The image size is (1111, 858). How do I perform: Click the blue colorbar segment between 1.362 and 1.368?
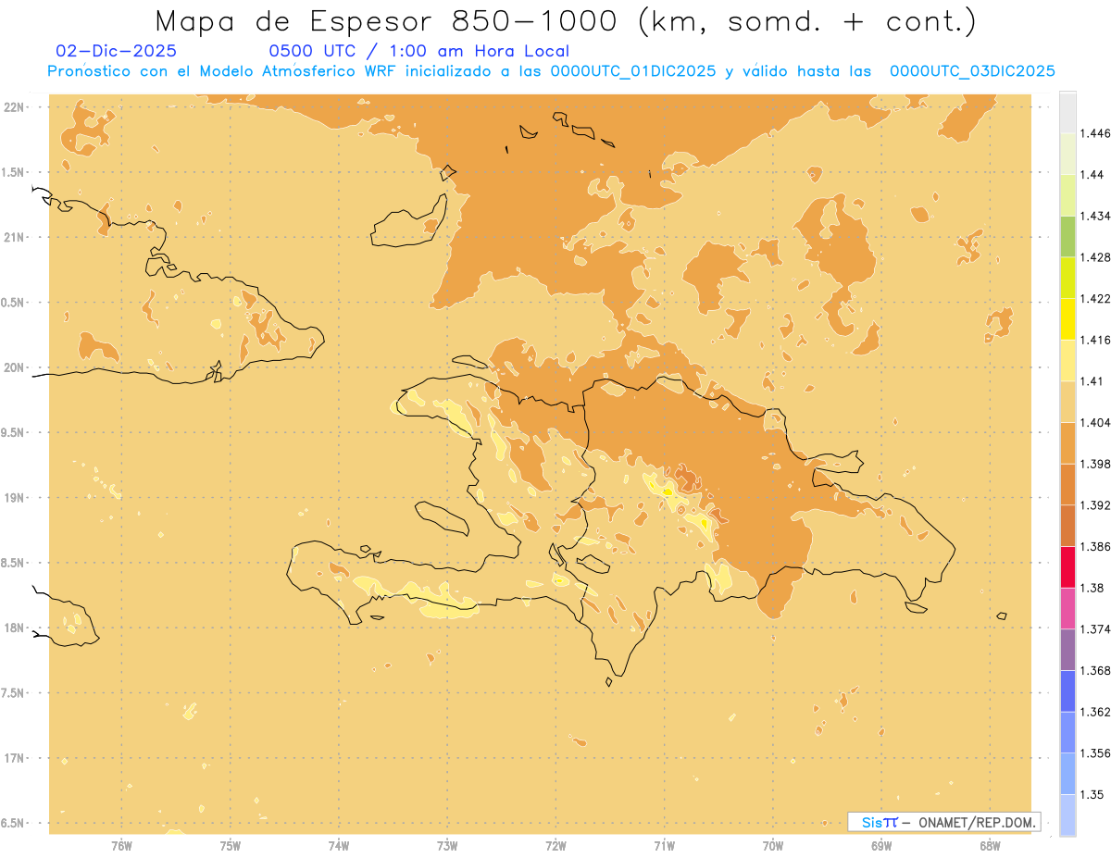coord(1067,691)
